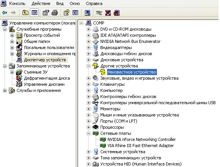Expand the Общие папки node
220x167 pixels.
12,41
